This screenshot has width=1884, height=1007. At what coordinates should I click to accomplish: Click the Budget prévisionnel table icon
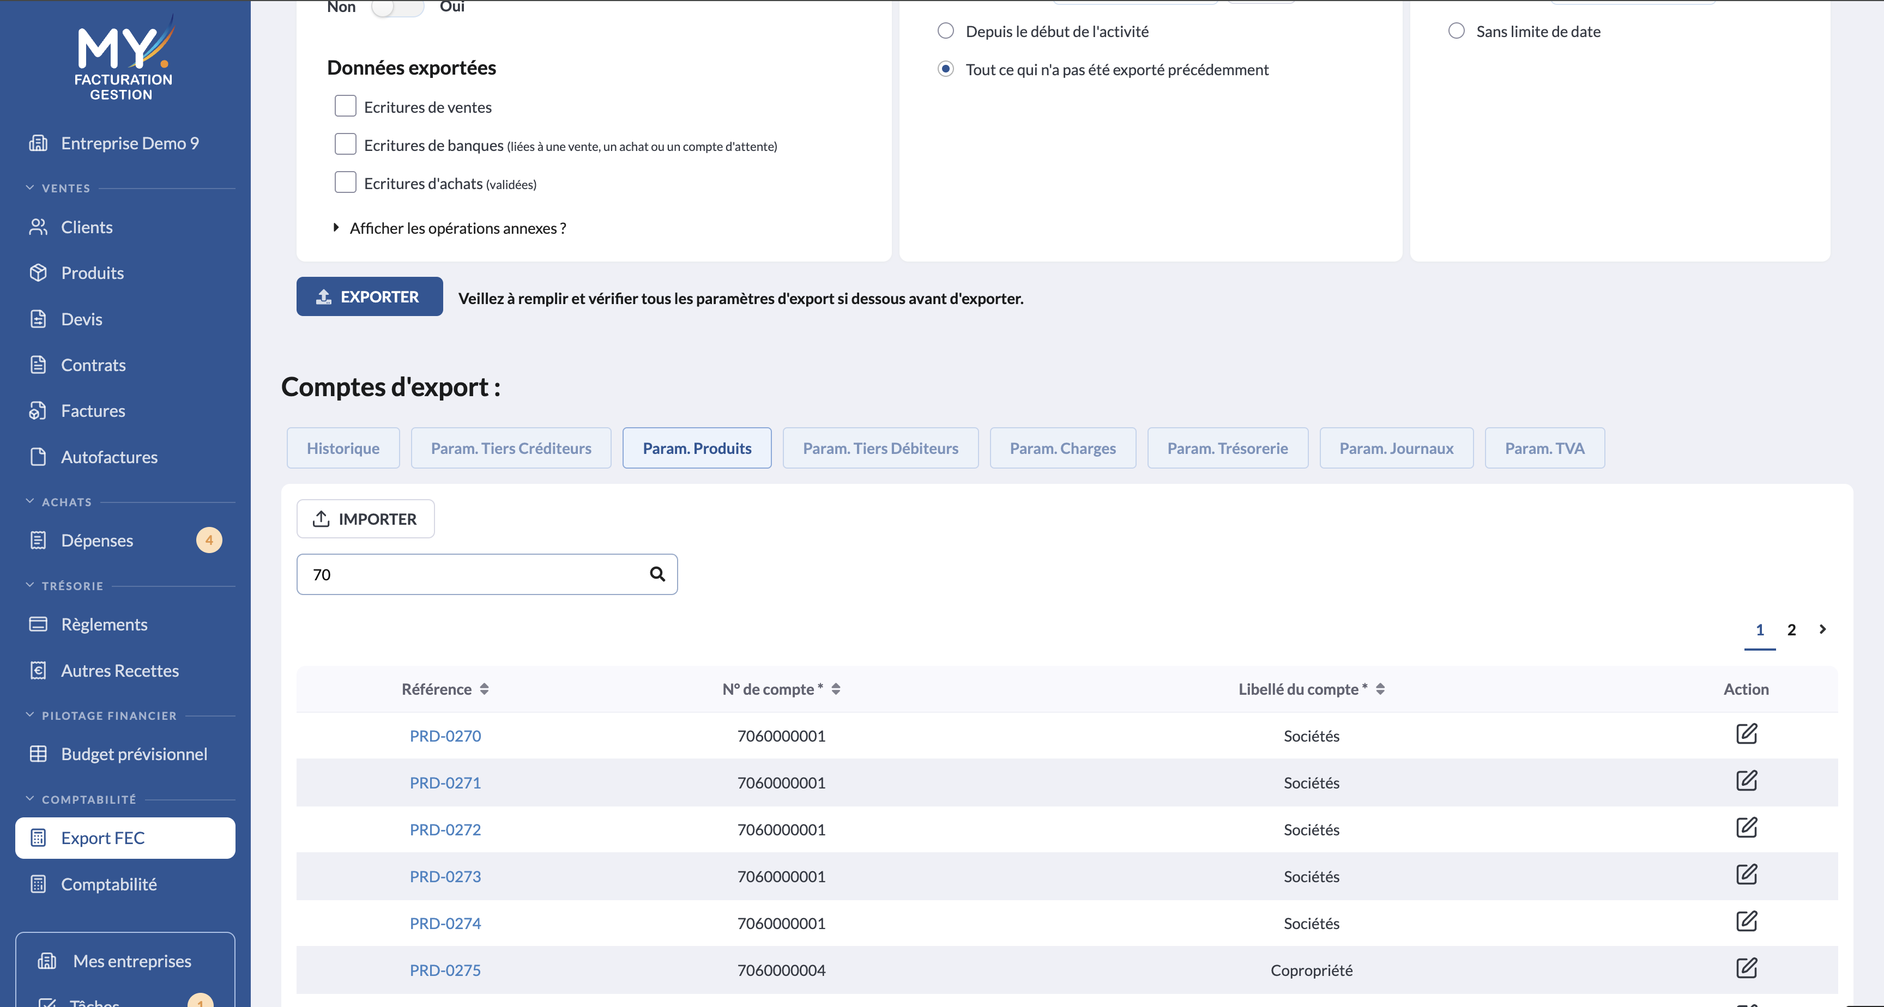(x=38, y=754)
